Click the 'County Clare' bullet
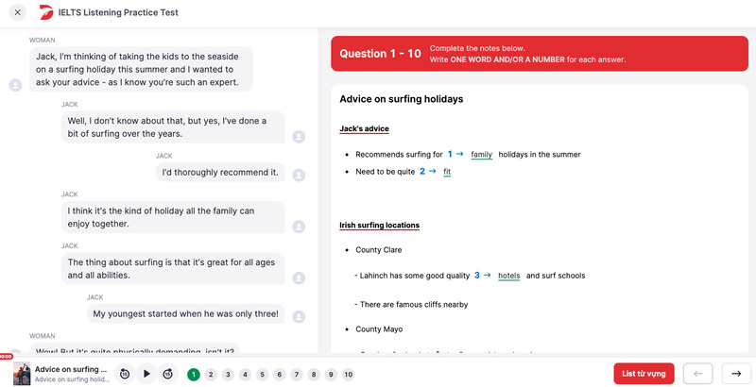756x387 pixels. click(x=379, y=250)
